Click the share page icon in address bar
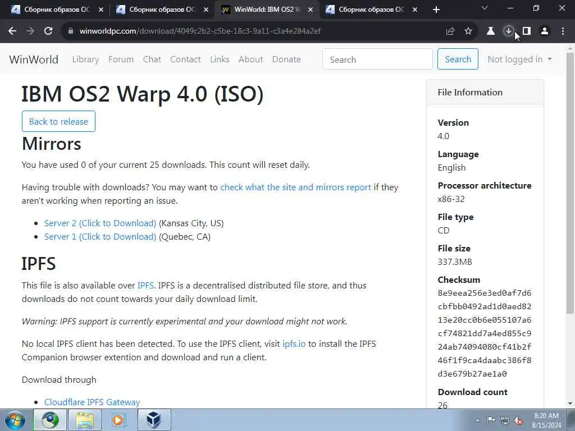The height and width of the screenshot is (431, 575). [450, 31]
